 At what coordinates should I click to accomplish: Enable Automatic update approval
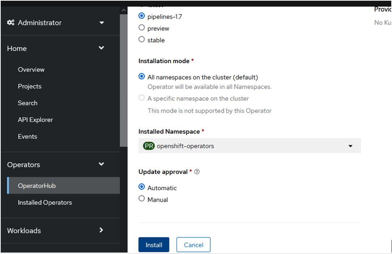click(142, 188)
